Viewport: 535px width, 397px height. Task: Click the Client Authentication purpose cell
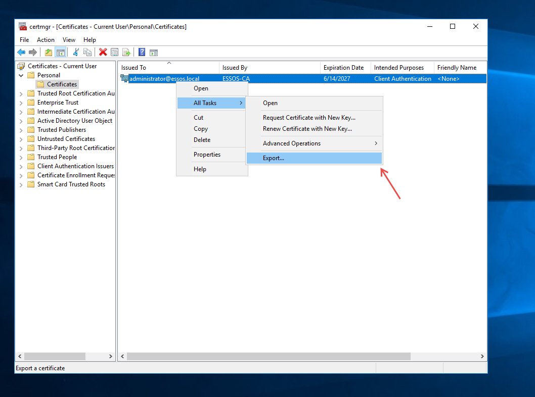pyautogui.click(x=403, y=79)
